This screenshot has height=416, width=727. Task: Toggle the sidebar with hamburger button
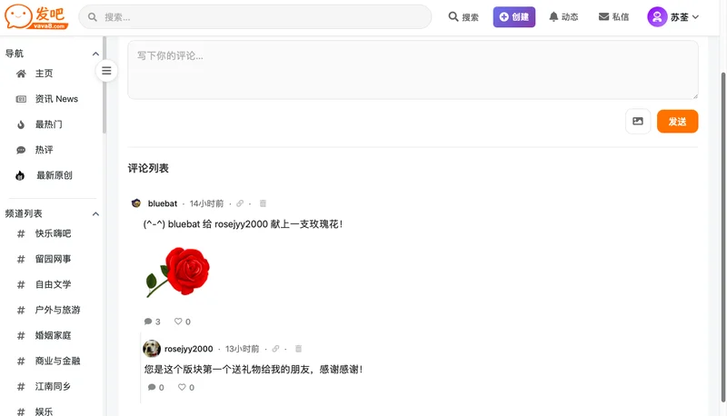(106, 71)
